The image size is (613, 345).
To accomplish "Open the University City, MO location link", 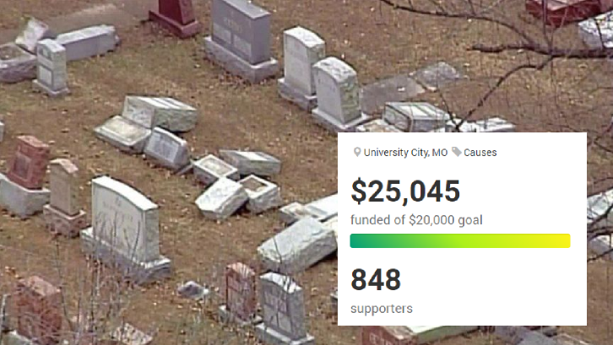I will 405,153.
